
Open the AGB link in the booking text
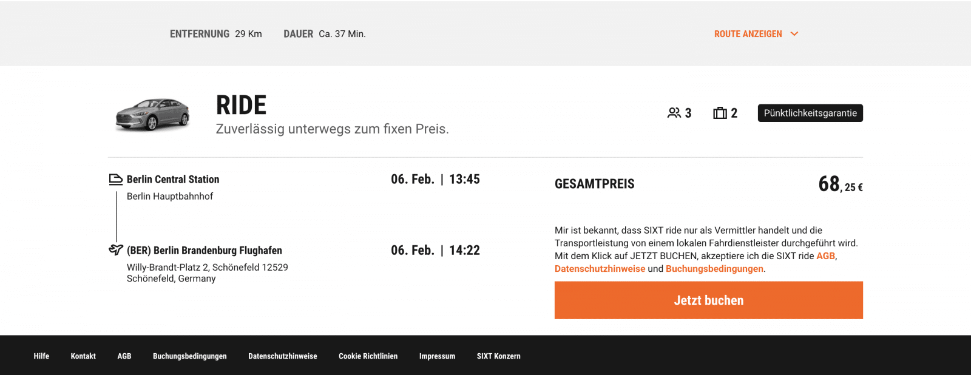coord(827,255)
